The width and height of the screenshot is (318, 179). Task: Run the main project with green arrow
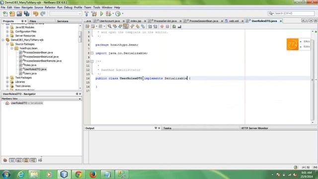pos(101,13)
